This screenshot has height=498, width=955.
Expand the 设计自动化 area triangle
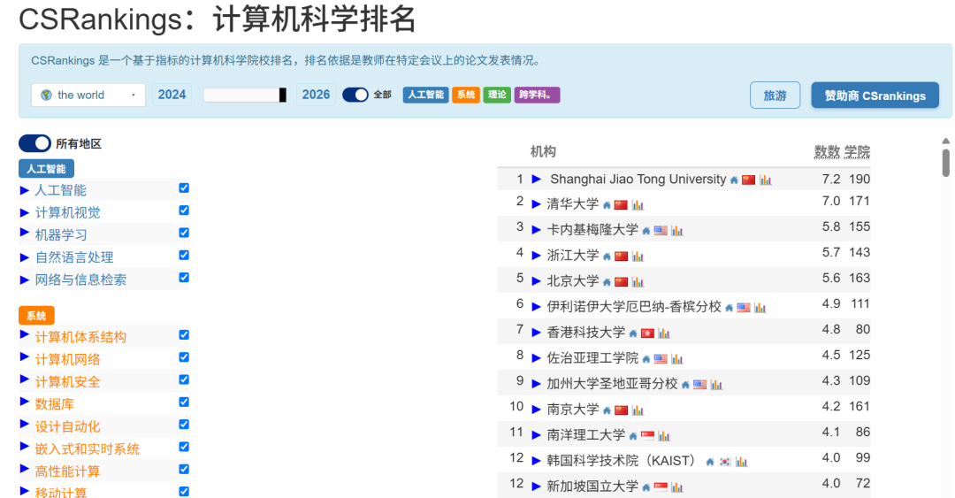pos(25,424)
